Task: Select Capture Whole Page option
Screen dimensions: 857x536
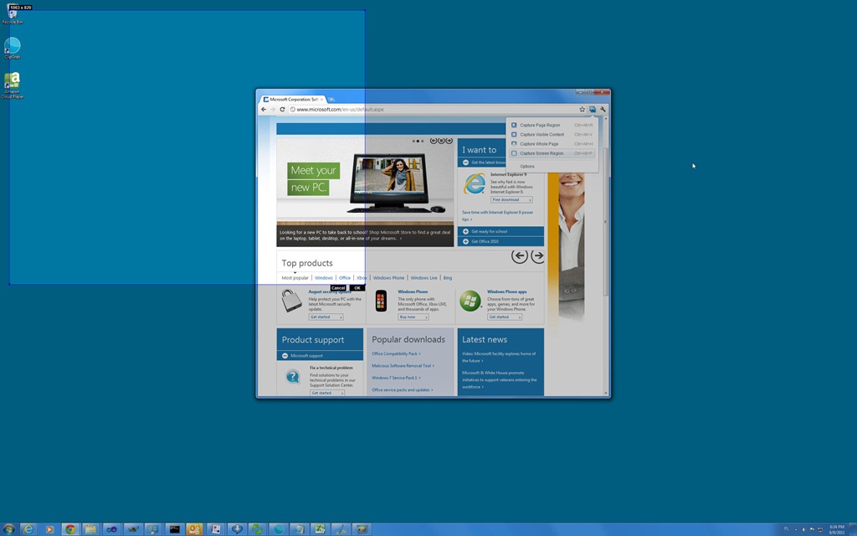Action: click(x=539, y=144)
